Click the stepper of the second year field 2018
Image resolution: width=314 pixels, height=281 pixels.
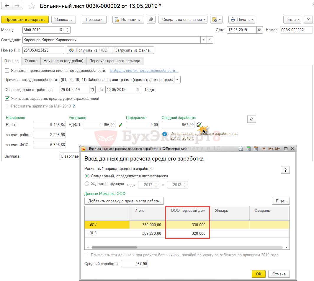(185, 185)
